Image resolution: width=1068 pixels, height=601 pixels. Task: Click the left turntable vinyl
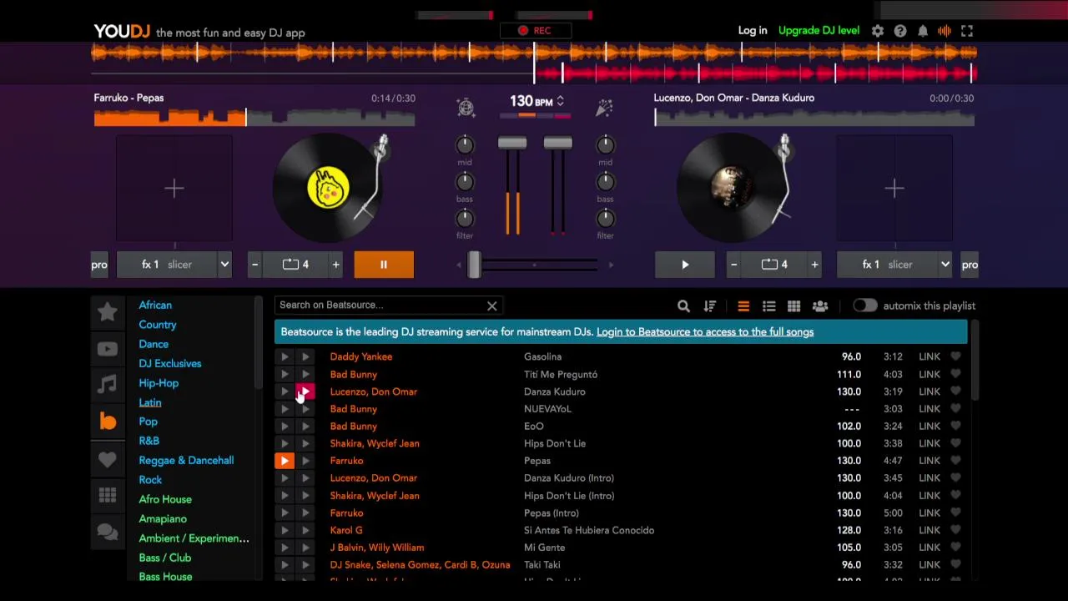[328, 188]
